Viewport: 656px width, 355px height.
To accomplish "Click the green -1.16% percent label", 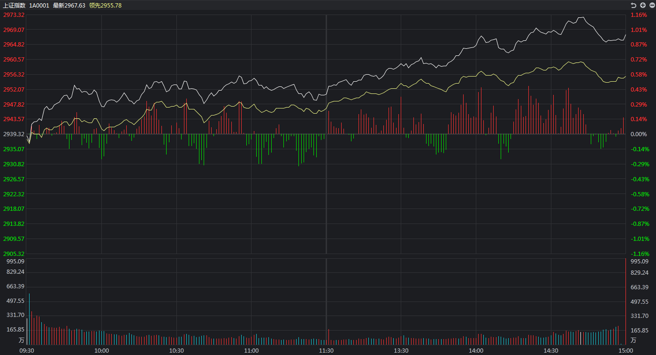I will [640, 254].
